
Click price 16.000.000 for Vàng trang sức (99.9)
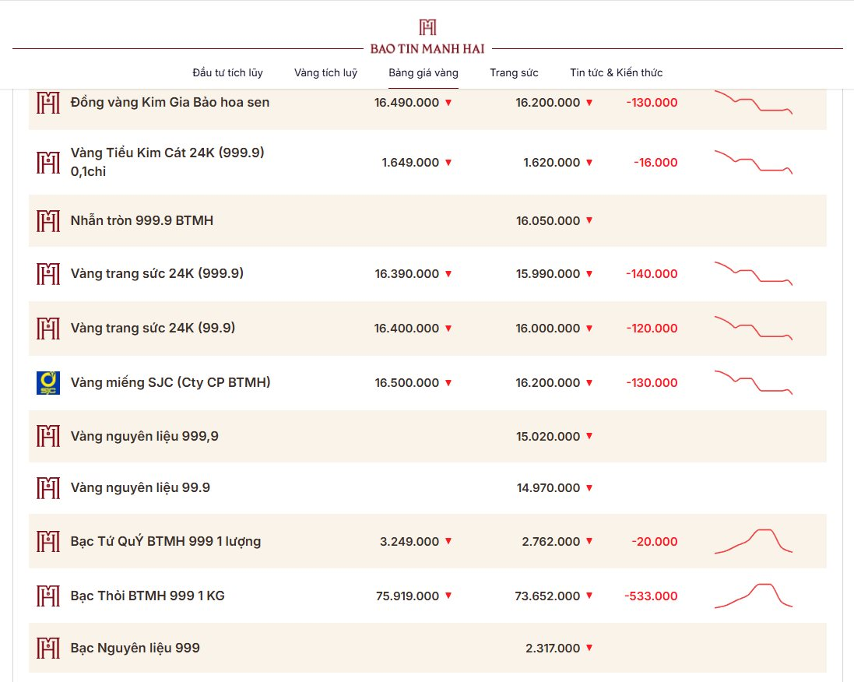coord(548,328)
